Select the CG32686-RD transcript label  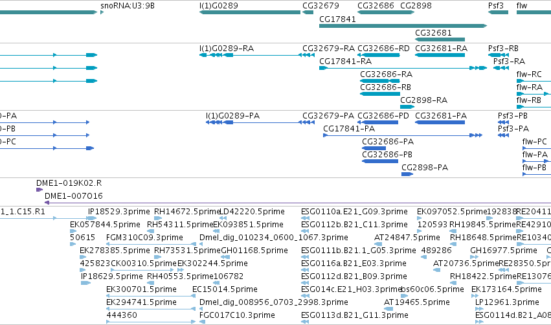click(x=383, y=48)
